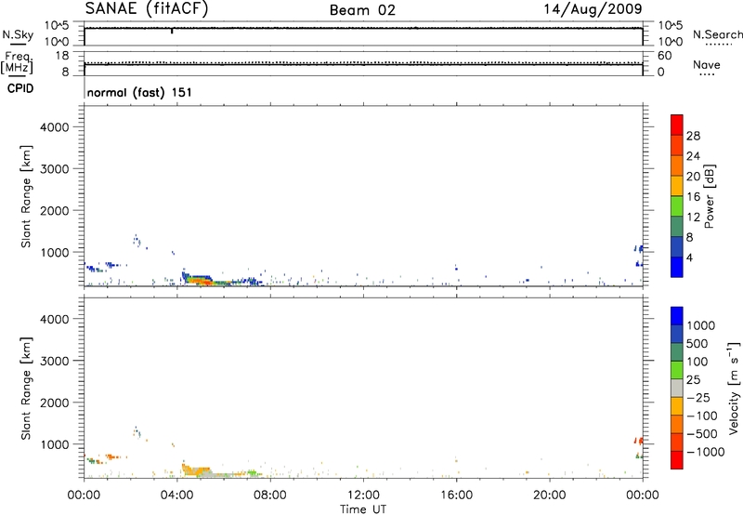The image size is (743, 515).
Task: Pick the gray -25 to 25 velocity segment
Action: [677, 389]
